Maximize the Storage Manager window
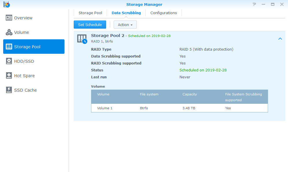Screen dimensions: 288x172 pyautogui.click(x=272, y=4)
